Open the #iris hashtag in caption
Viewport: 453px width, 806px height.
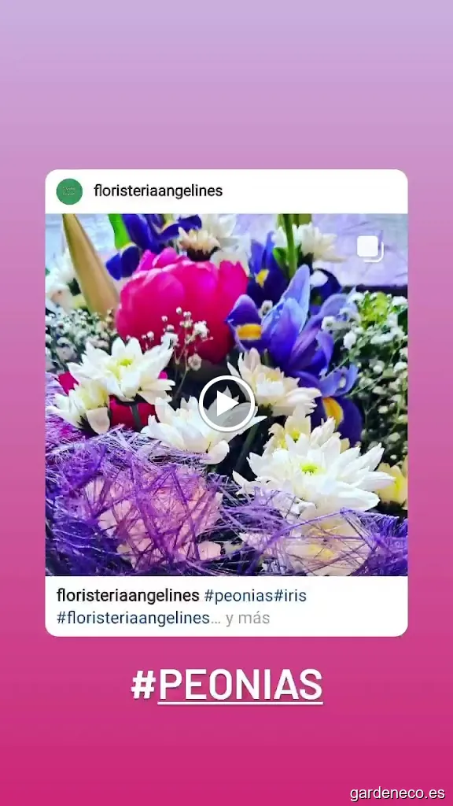point(289,596)
